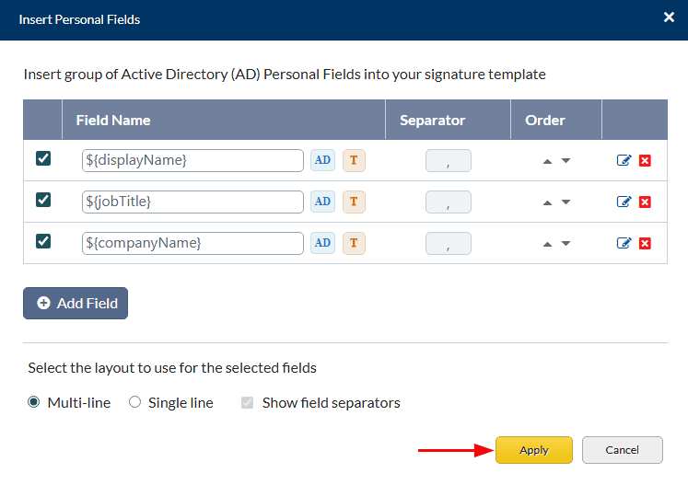Uncheck the jobTitle field checkbox
The image size is (688, 485).
pyautogui.click(x=43, y=200)
